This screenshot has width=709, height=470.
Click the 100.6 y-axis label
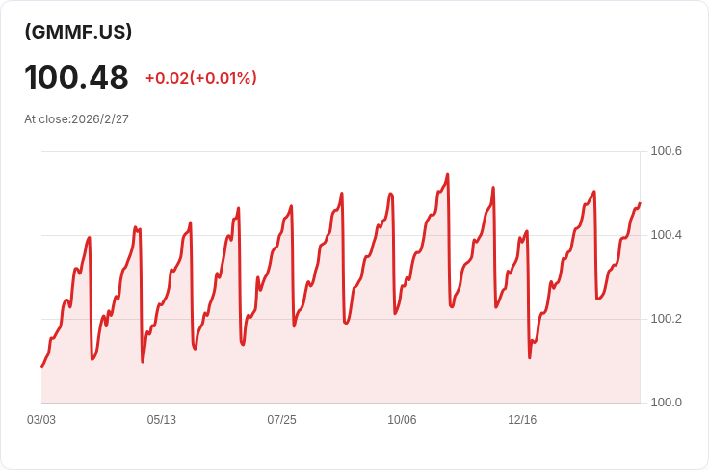click(x=666, y=151)
